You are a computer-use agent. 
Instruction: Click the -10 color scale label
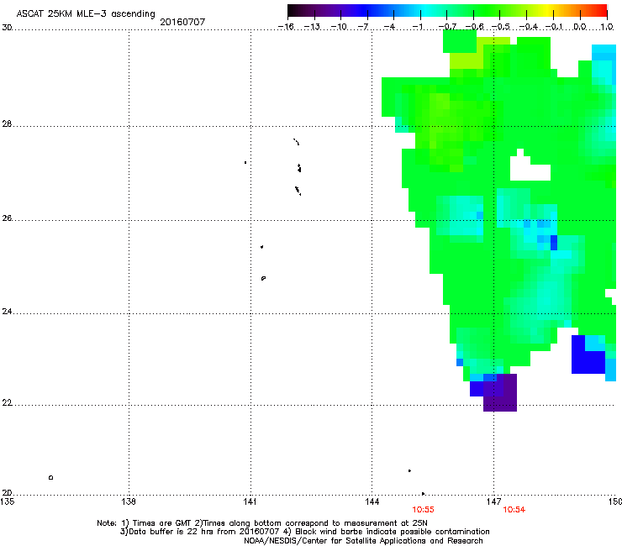point(339,27)
